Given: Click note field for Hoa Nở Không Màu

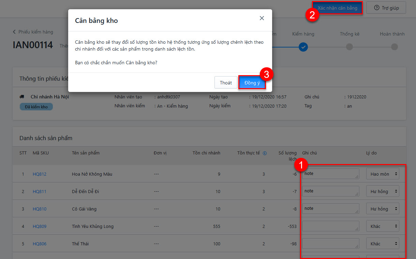Looking at the screenshot, I should tap(330, 174).
